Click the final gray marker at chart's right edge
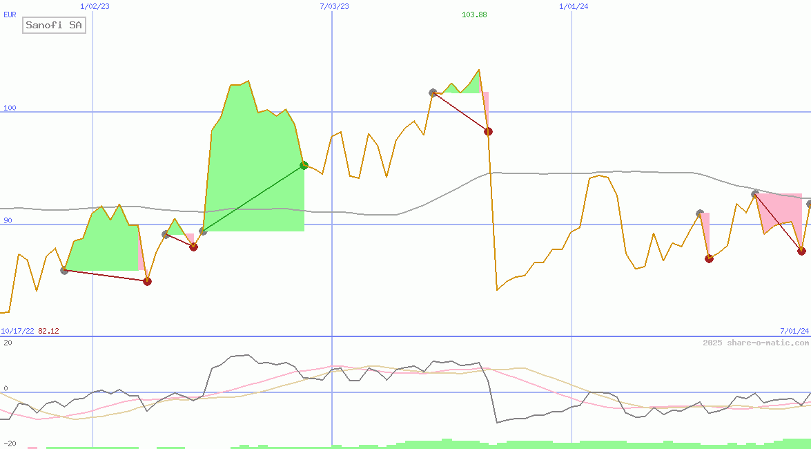811x449 pixels. click(x=809, y=204)
